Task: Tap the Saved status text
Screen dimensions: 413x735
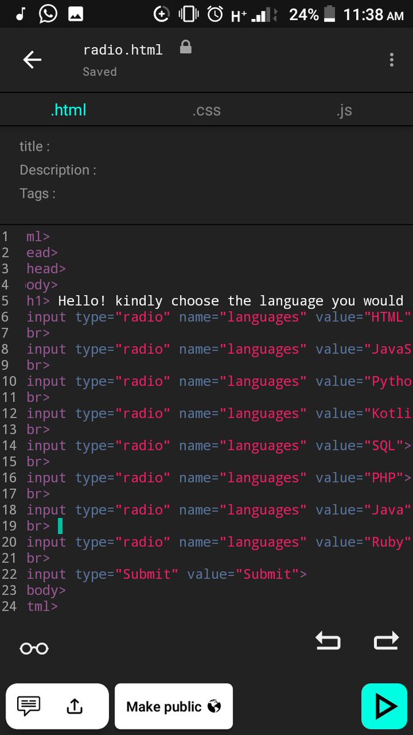Action: coord(100,72)
